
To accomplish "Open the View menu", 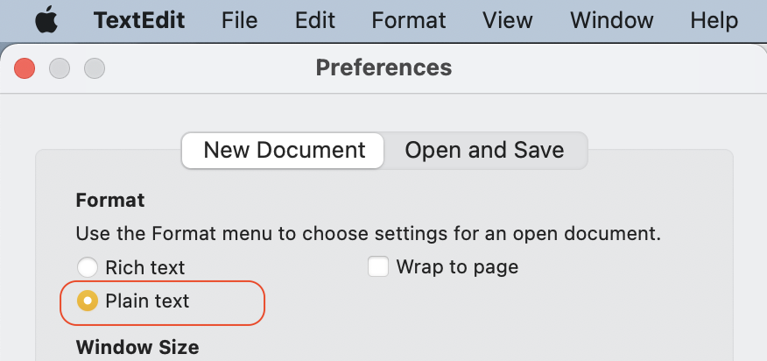I will coord(508,20).
